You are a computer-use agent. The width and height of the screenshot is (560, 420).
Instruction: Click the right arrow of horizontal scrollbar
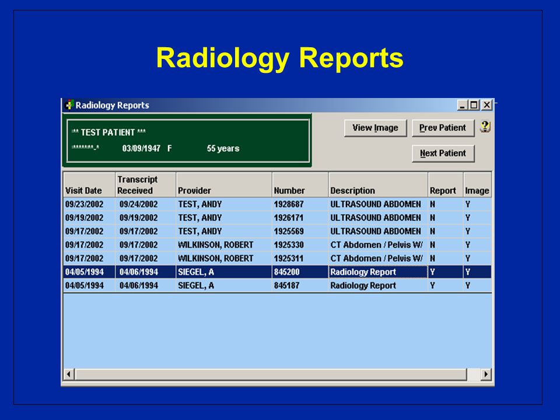point(486,374)
